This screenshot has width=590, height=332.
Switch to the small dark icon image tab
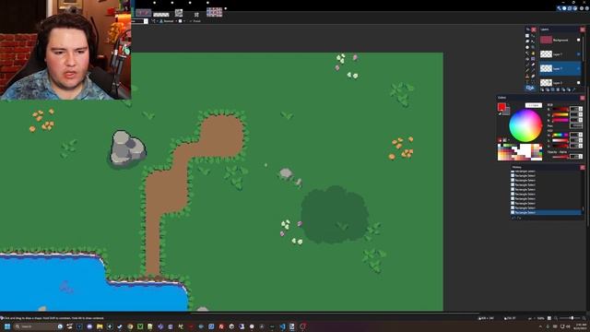[x=196, y=15]
